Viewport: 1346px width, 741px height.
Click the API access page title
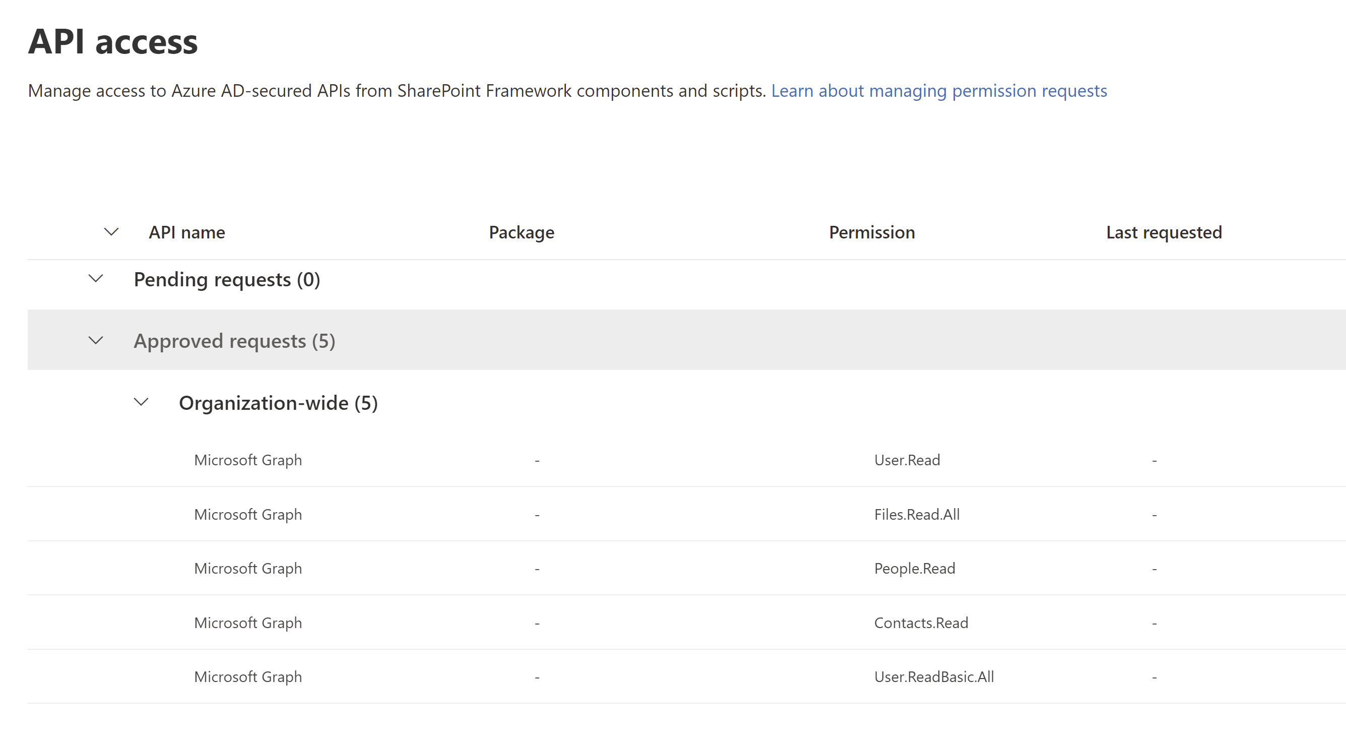[x=113, y=42]
